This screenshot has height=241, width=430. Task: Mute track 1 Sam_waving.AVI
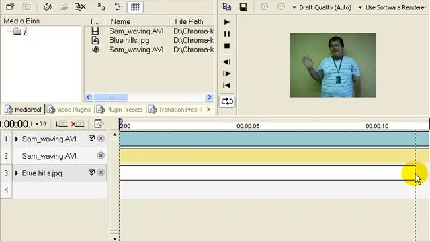pyautogui.click(x=101, y=139)
